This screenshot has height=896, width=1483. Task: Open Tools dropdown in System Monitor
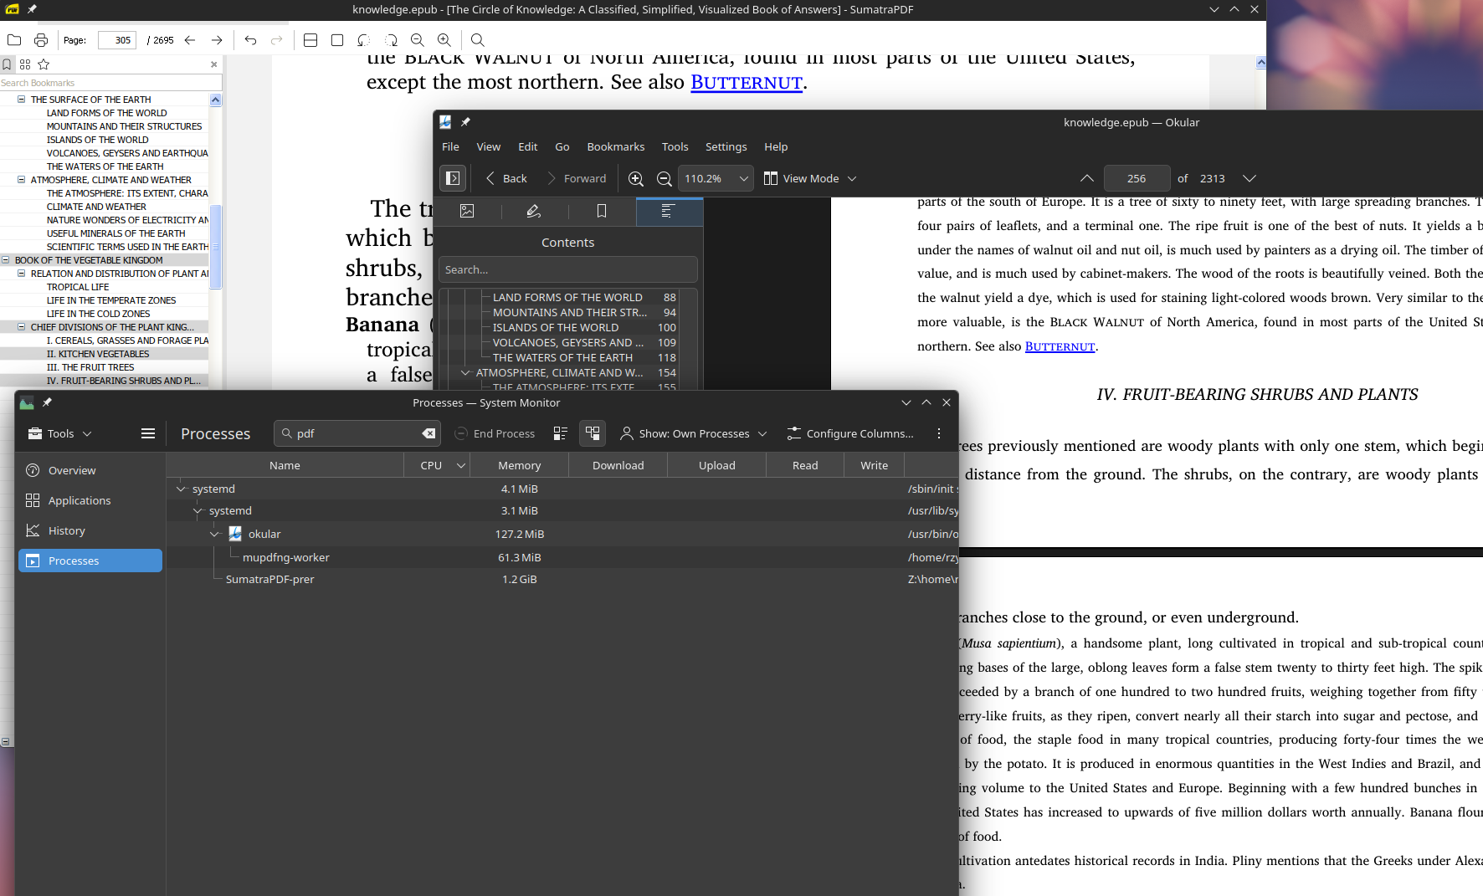(59, 433)
